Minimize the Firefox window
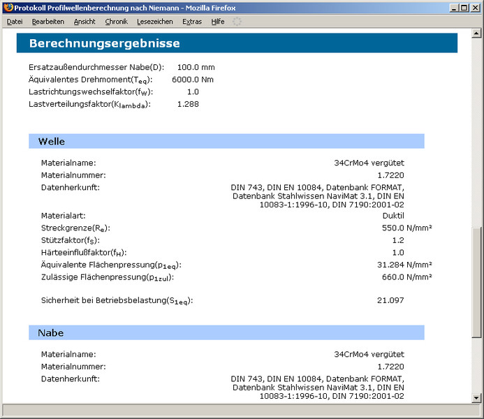The width and height of the screenshot is (484, 419). (454, 8)
